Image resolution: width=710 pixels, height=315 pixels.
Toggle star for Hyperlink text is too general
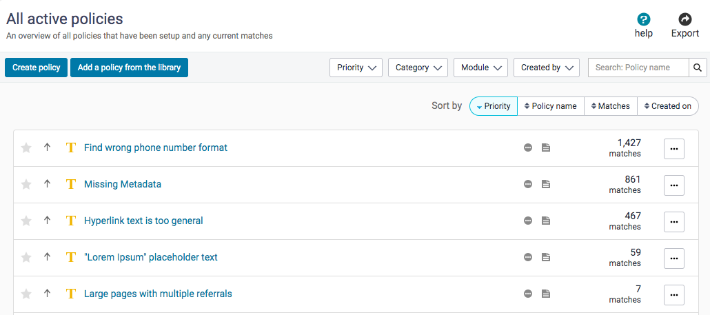(26, 221)
